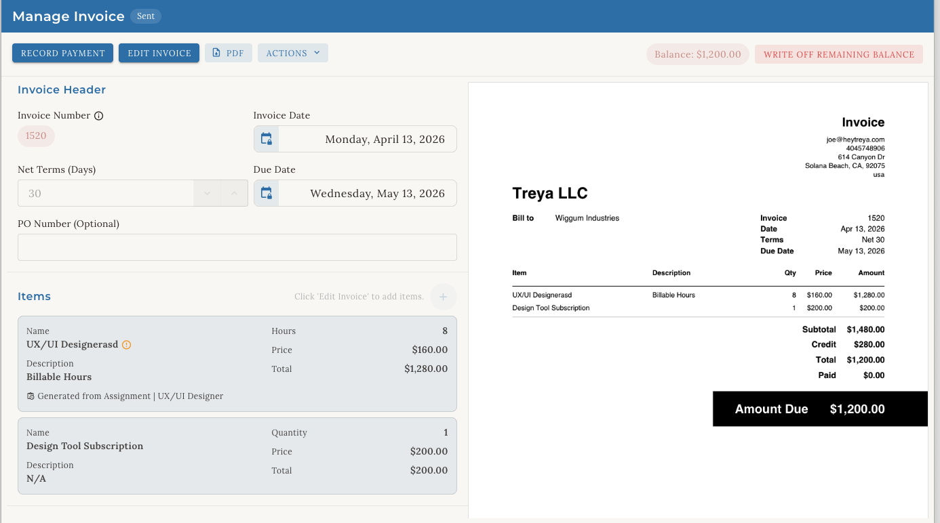Select the Design Tool Subscription item name
940x523 pixels.
coord(85,446)
